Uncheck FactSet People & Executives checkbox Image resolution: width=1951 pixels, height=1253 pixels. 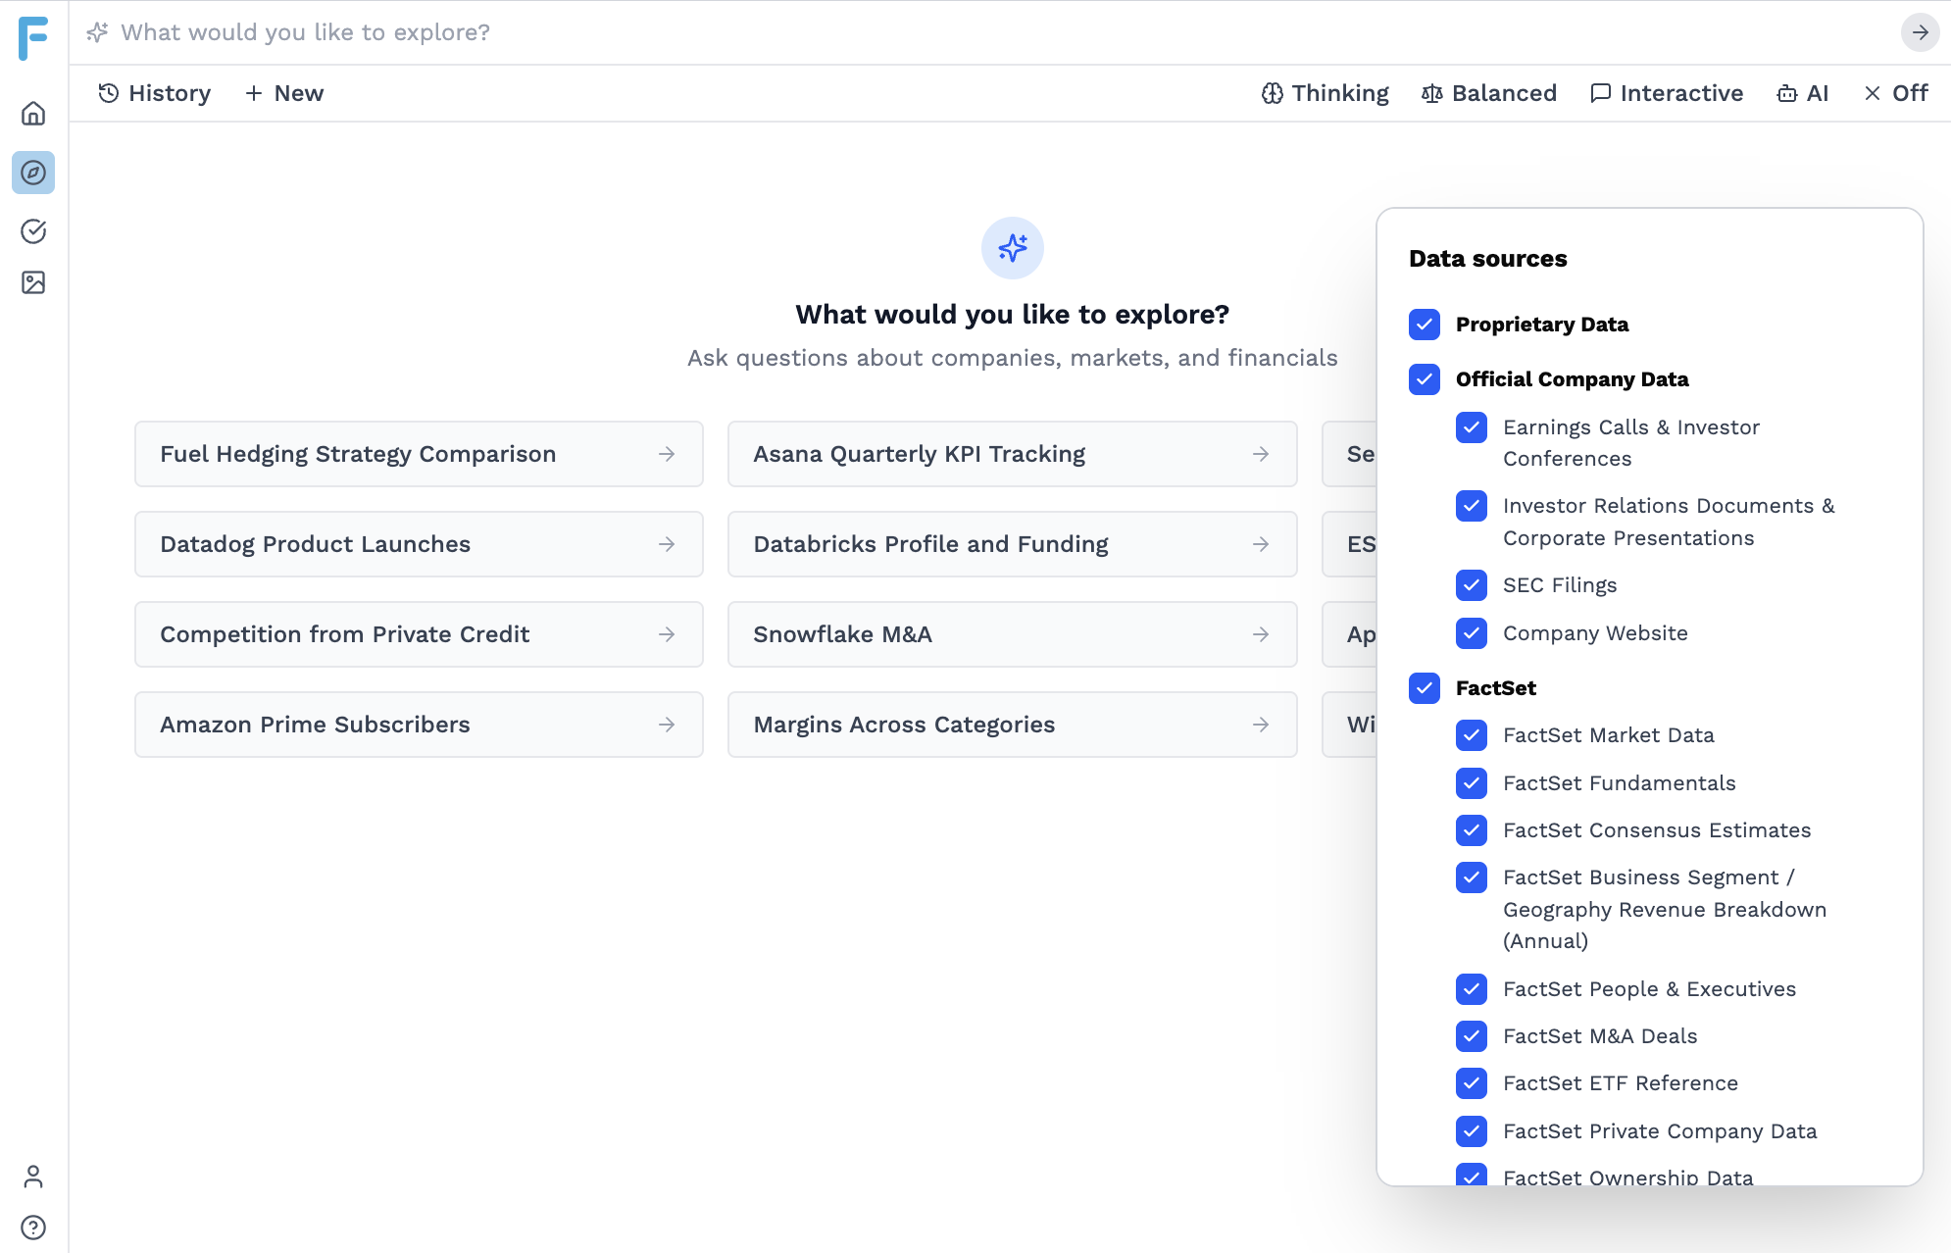coord(1472,989)
